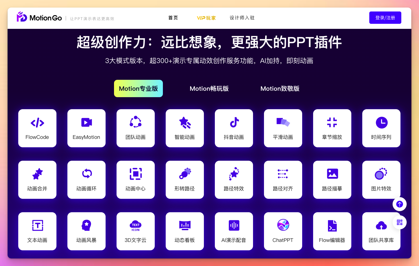Click the 抖音动画 TikTok animation icon

(234, 128)
